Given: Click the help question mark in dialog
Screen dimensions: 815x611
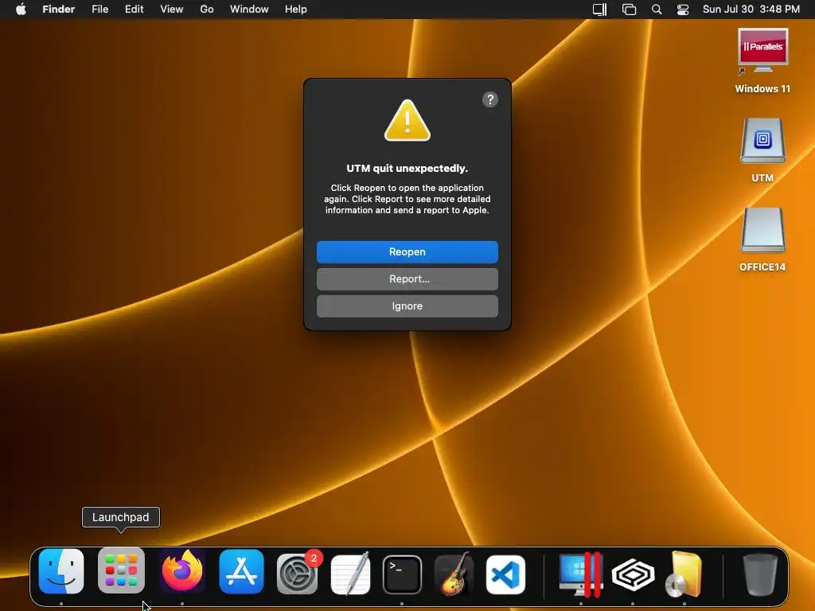Looking at the screenshot, I should (x=490, y=99).
